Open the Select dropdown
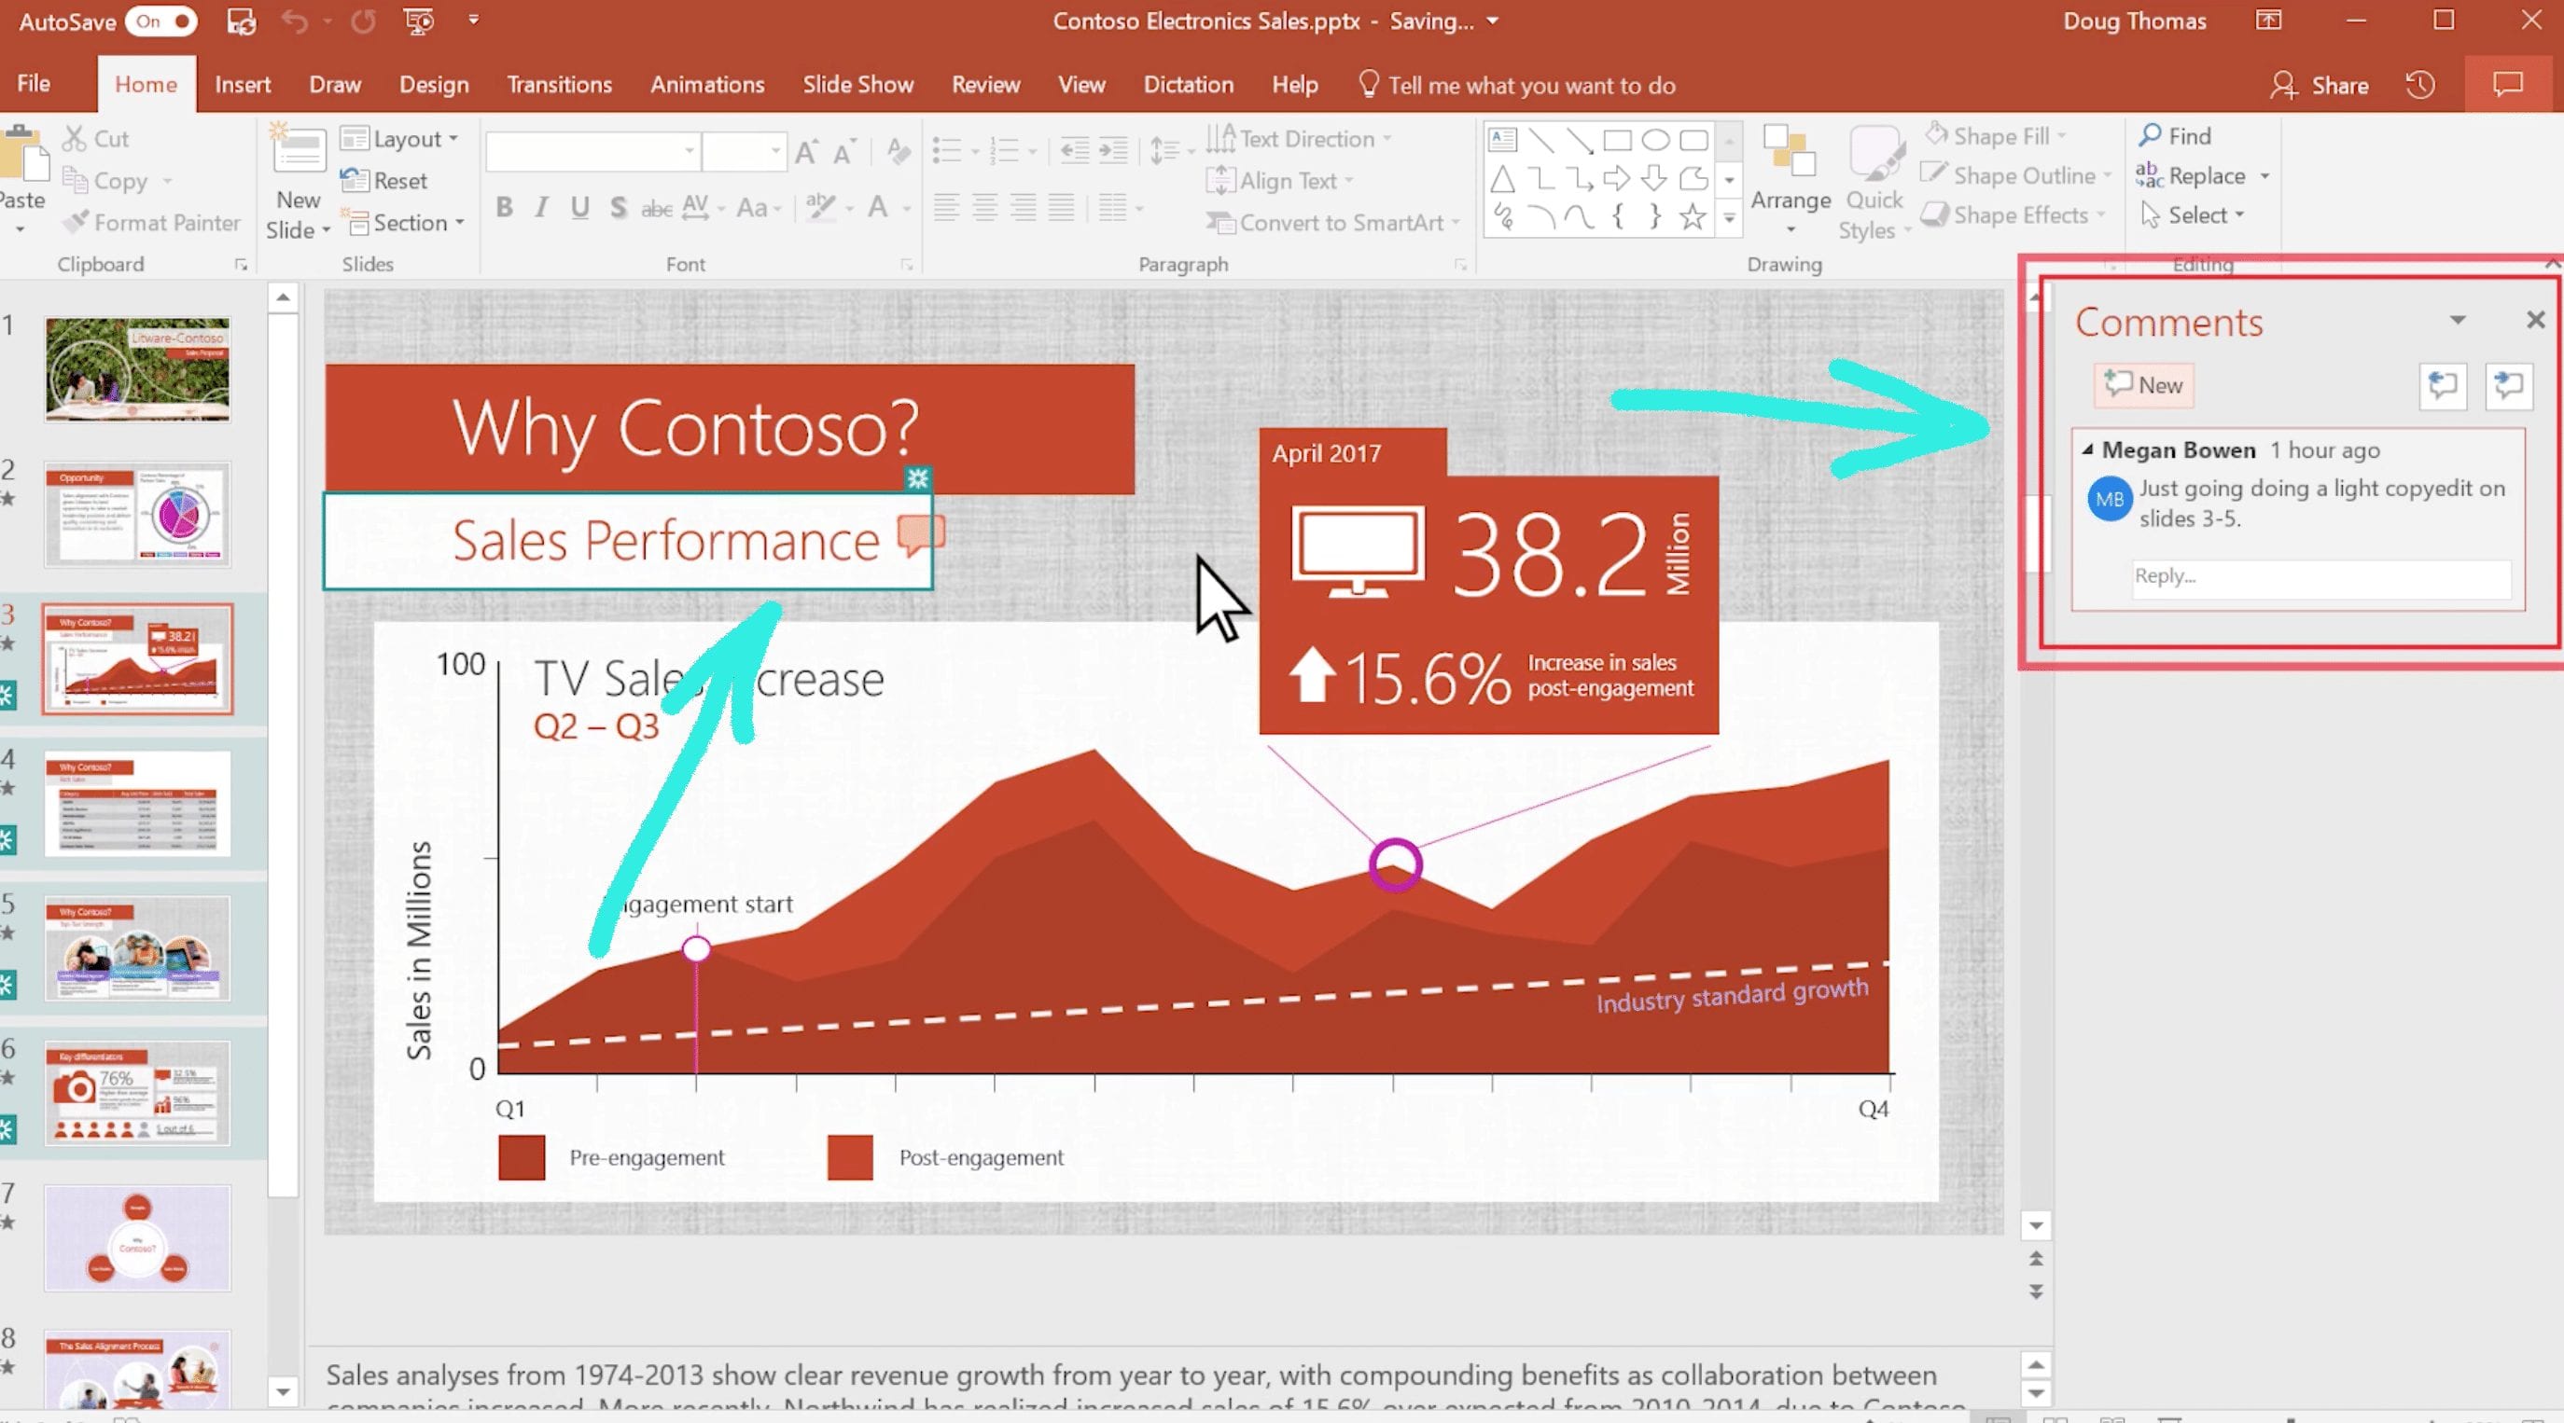Screen dimensions: 2564x1423 point(2194,215)
